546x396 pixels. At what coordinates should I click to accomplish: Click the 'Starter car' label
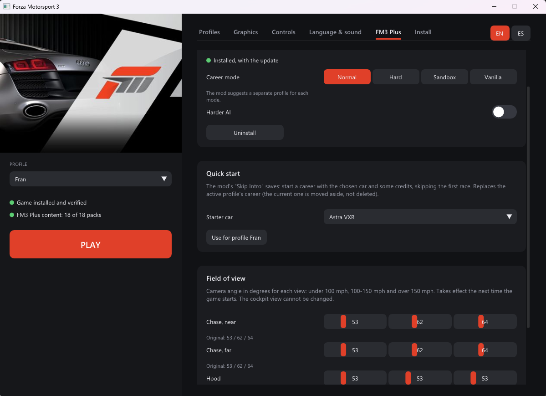tap(219, 217)
